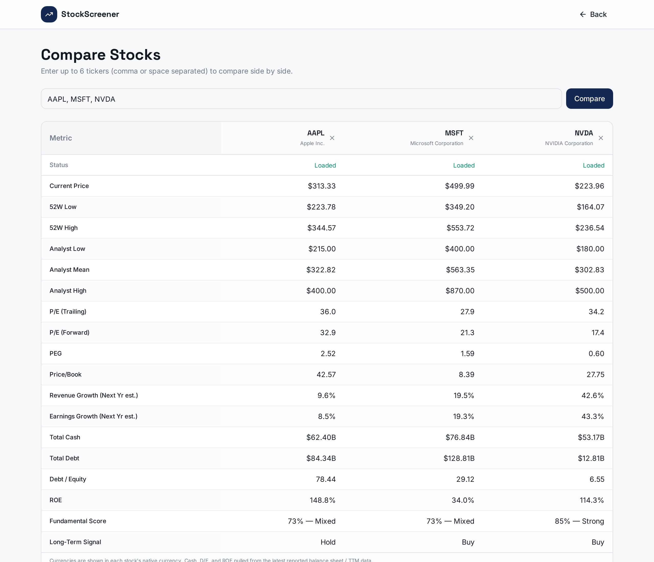Click the 85% — Strong score
654x562 pixels.
tap(579, 521)
